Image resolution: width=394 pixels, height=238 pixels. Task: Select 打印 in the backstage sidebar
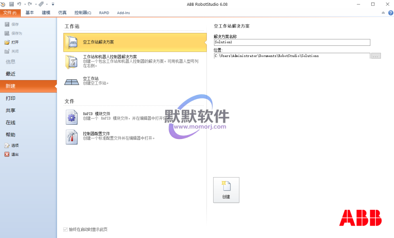point(10,98)
